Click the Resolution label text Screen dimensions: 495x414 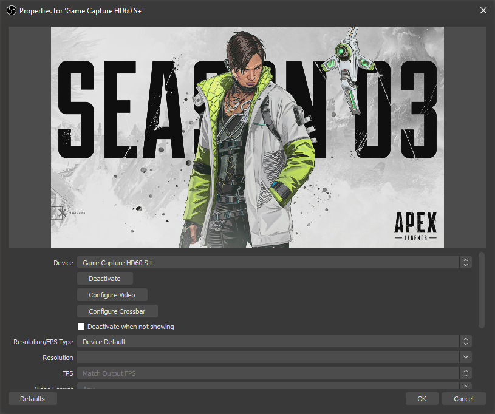click(58, 358)
